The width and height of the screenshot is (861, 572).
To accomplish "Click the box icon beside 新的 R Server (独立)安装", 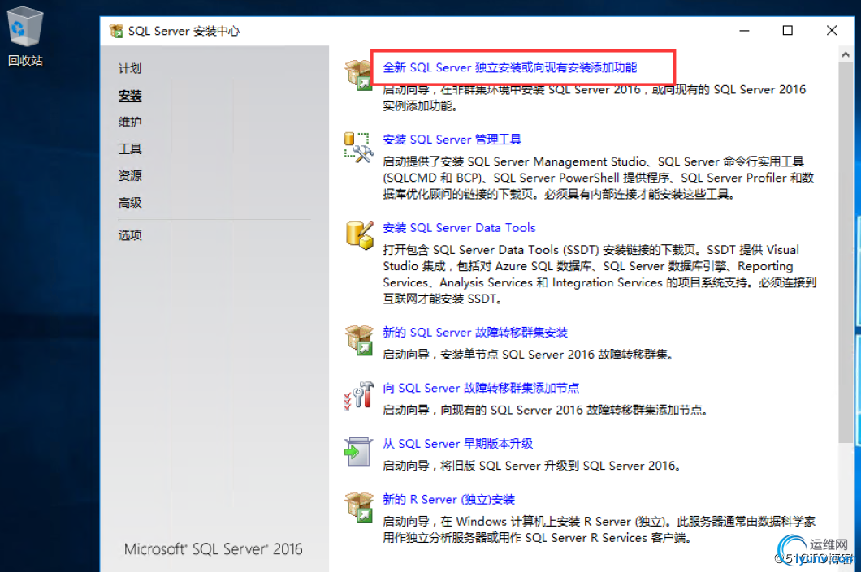I will pyautogui.click(x=358, y=507).
